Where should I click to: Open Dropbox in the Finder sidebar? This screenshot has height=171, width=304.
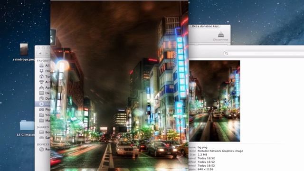(x=44, y=71)
